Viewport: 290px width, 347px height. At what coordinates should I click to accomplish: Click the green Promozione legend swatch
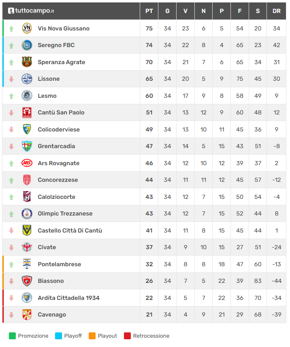[12, 336]
